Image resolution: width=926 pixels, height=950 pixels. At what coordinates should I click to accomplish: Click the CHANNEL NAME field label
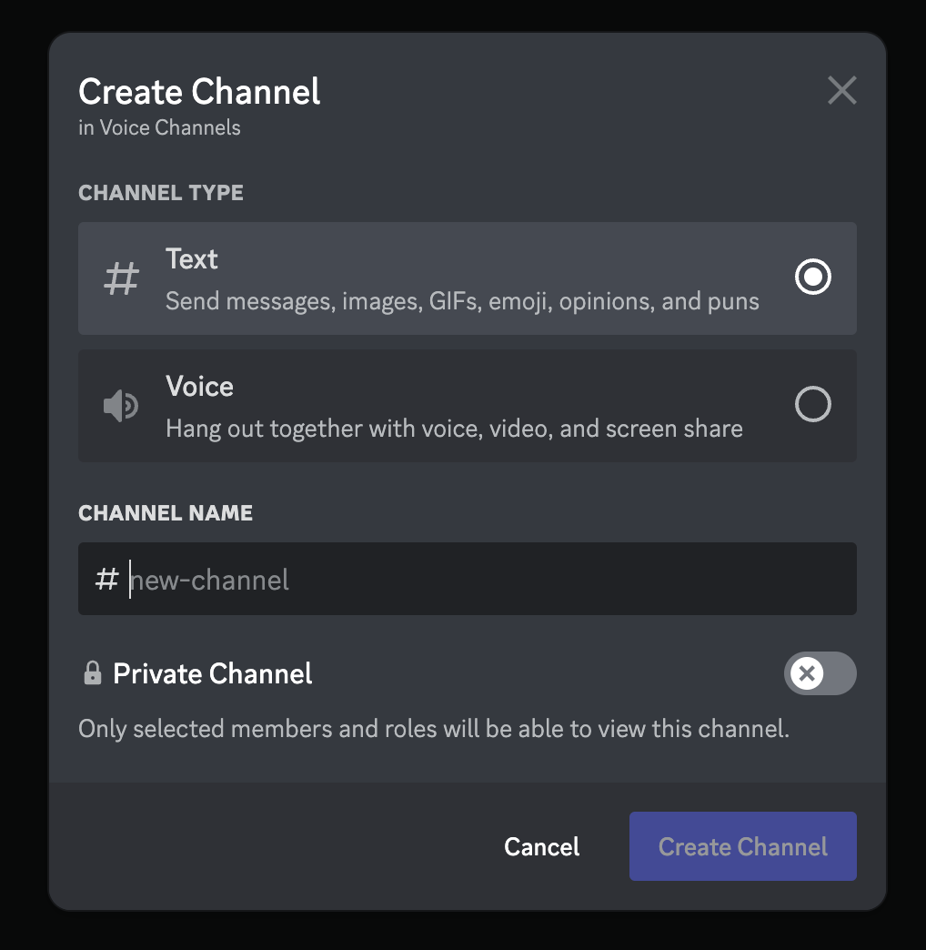(166, 513)
